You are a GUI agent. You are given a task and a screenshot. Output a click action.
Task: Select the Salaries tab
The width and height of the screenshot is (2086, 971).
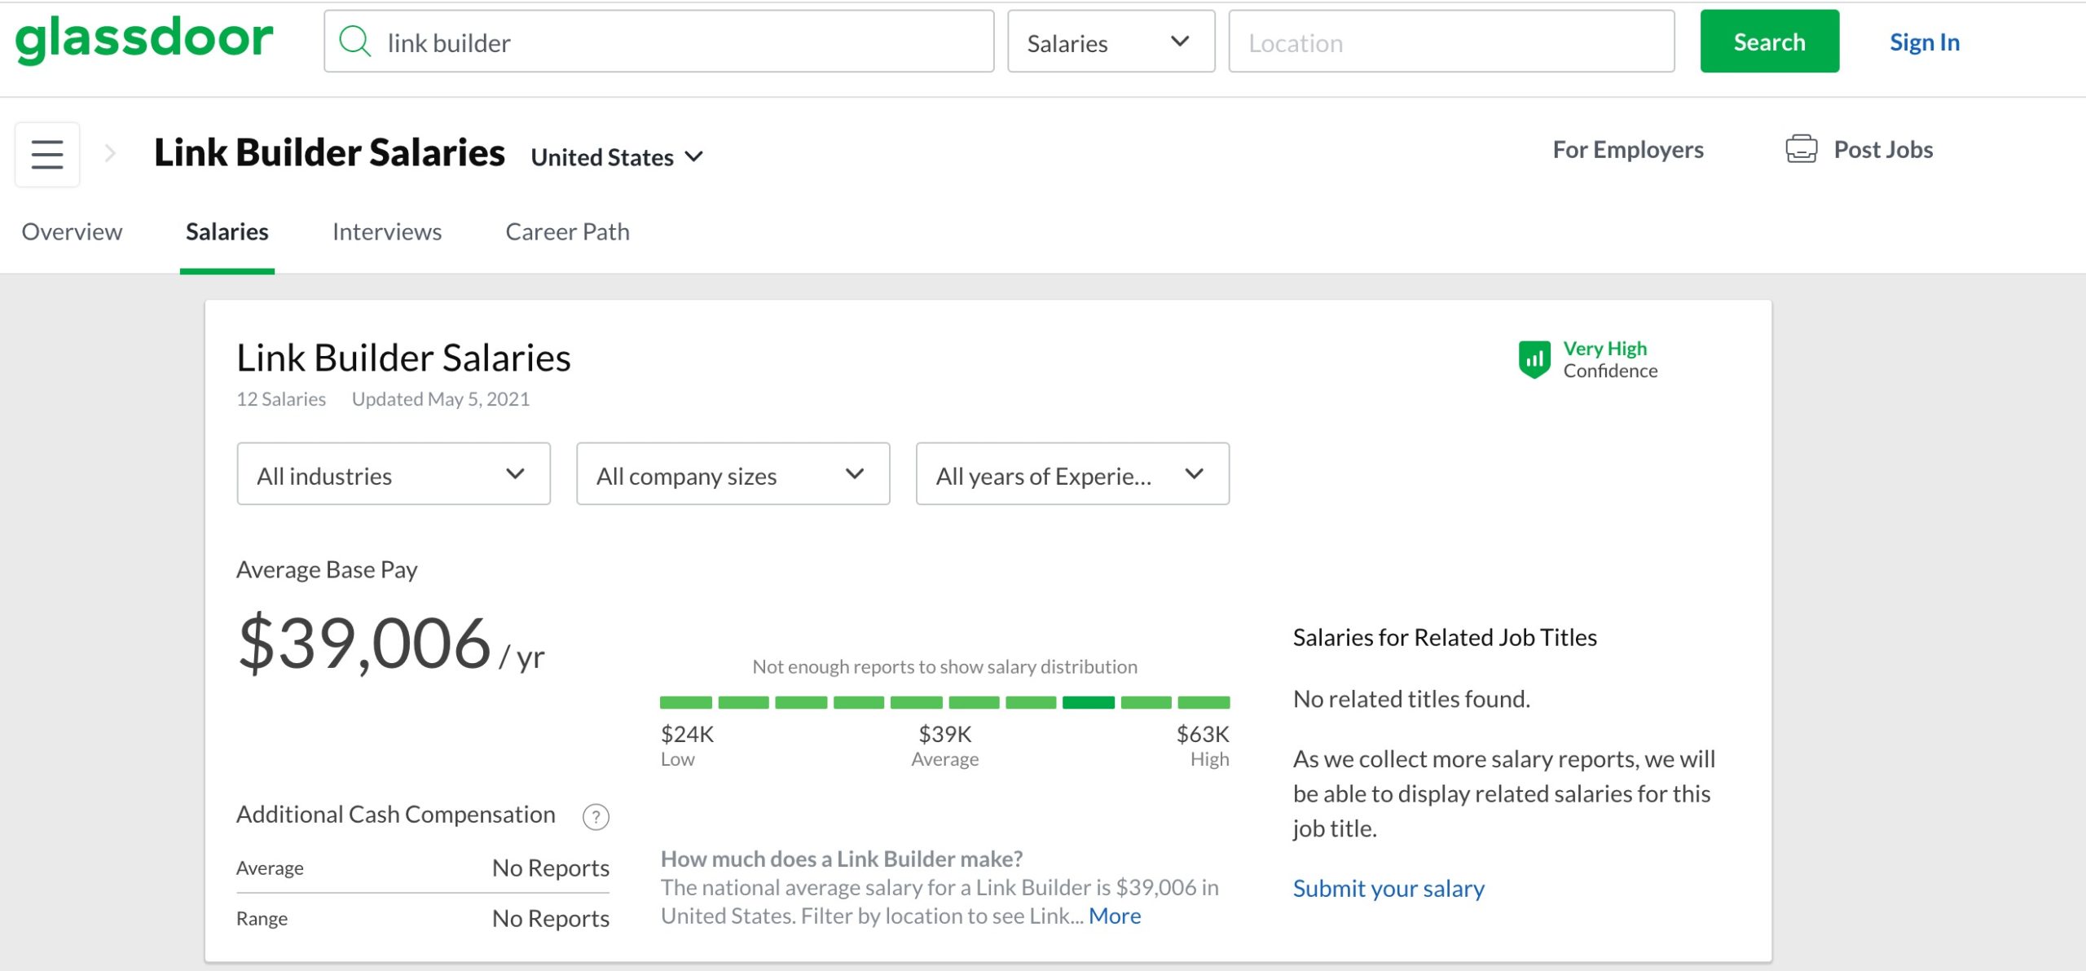227,232
